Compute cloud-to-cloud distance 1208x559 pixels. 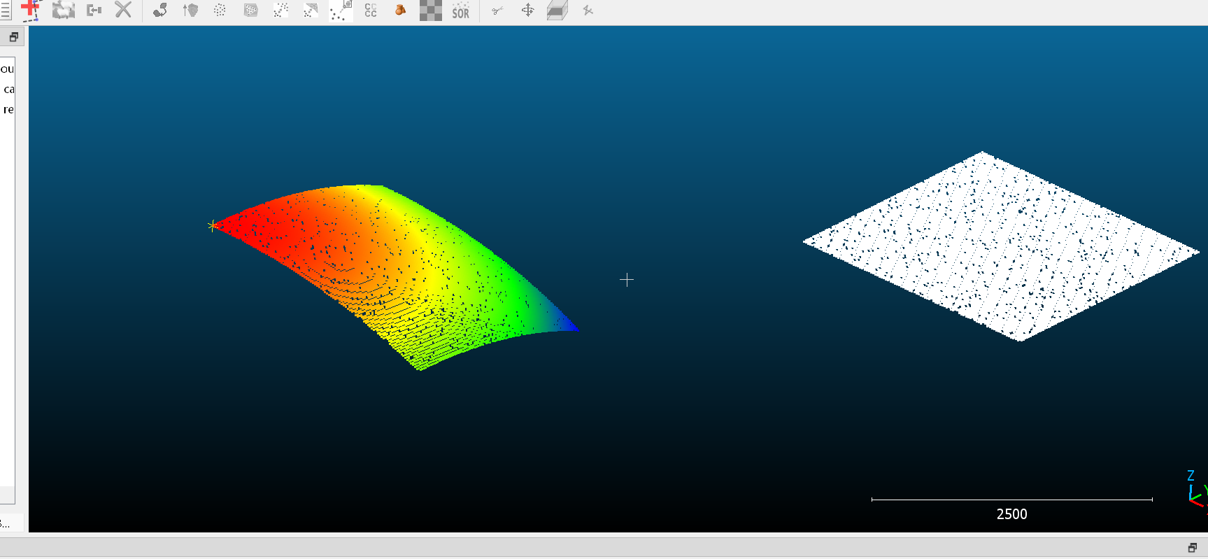tap(280, 10)
